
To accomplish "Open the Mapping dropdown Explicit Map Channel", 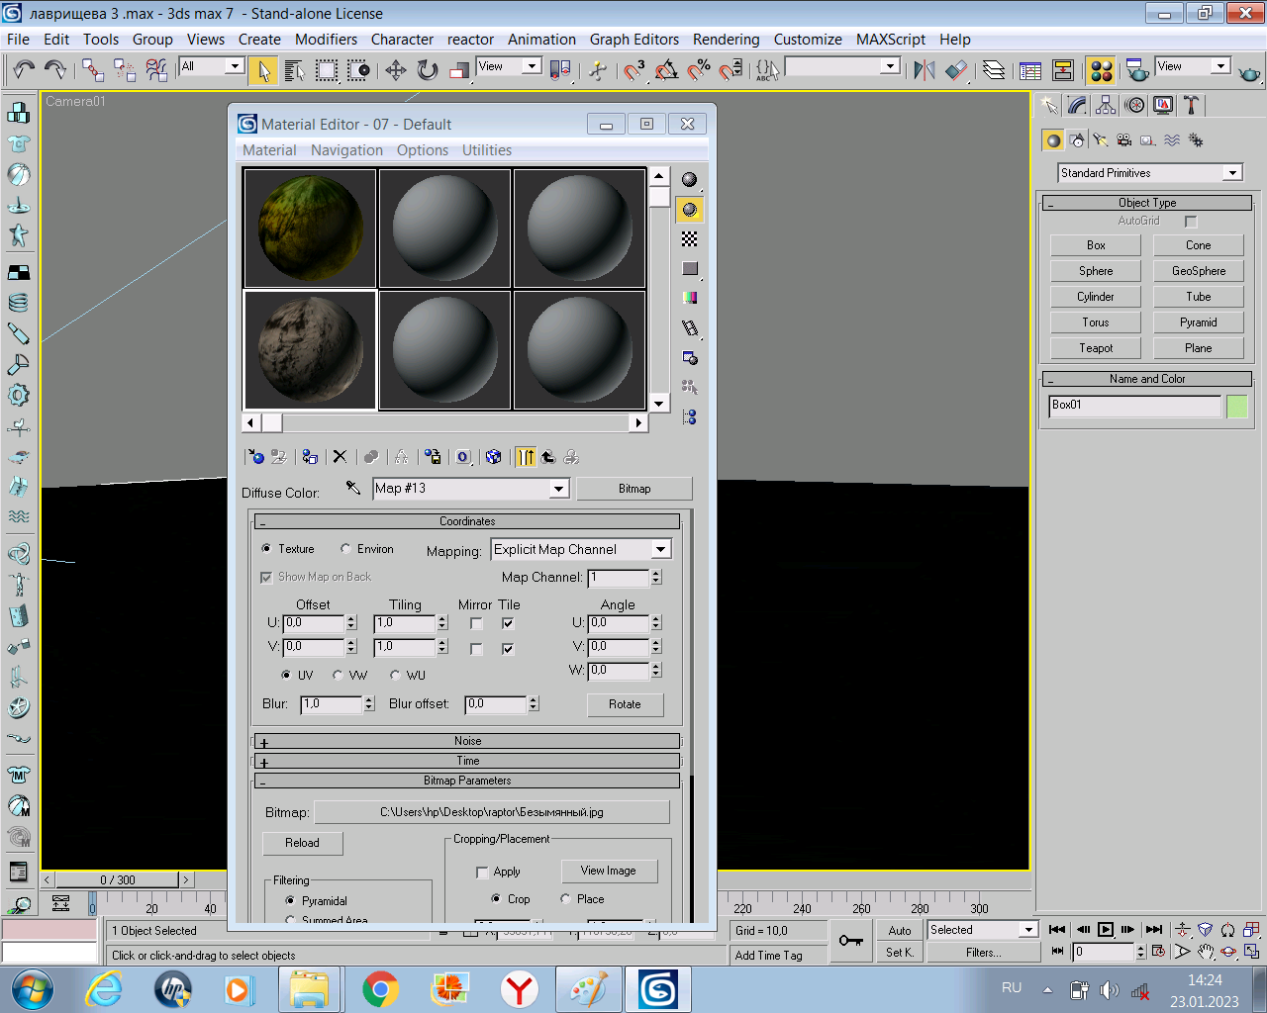I will (581, 549).
